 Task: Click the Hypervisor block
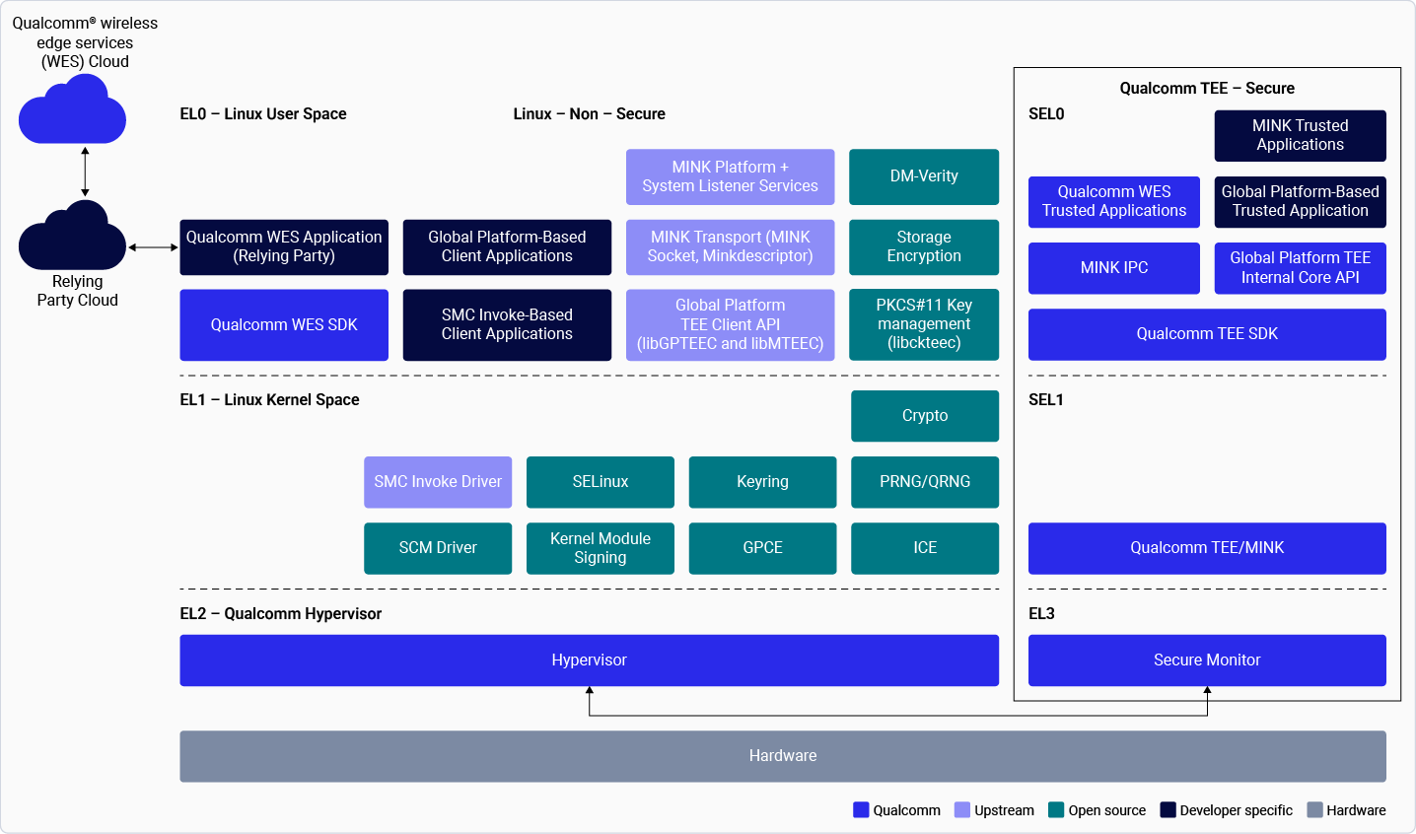pos(590,660)
